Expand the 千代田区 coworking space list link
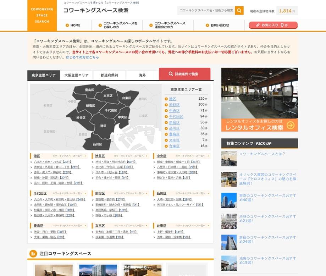 pyautogui.click(x=67, y=193)
